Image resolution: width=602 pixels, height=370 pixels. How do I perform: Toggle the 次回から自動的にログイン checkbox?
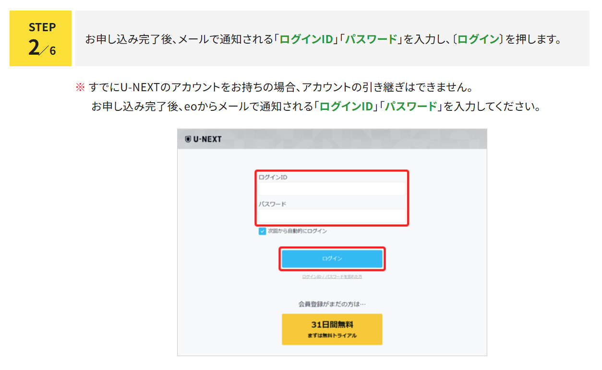(x=262, y=231)
